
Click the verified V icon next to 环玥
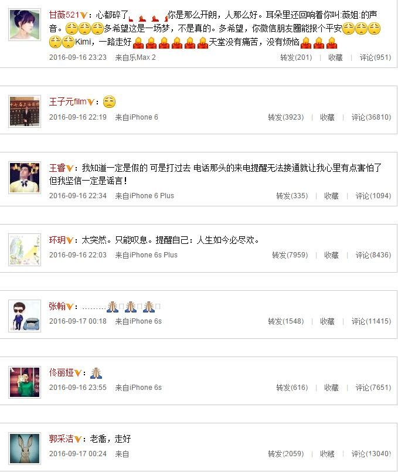70,240
